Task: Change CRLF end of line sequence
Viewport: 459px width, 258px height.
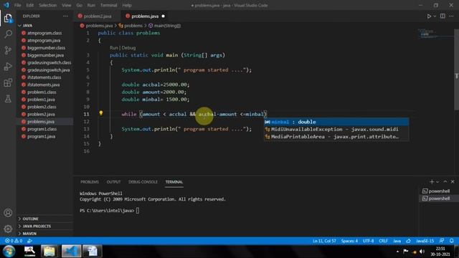Action: point(383,241)
